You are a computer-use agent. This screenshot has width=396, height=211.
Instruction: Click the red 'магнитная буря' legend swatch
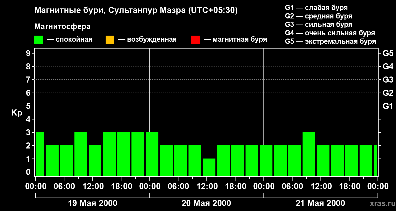pyautogui.click(x=195, y=40)
